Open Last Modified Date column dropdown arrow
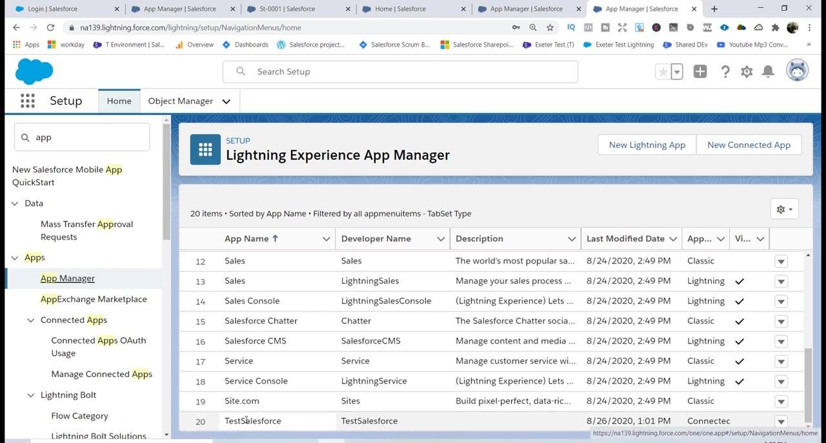 [673, 239]
